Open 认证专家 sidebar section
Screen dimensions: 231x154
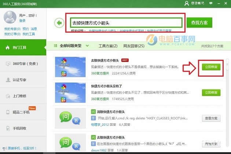coord(23,80)
